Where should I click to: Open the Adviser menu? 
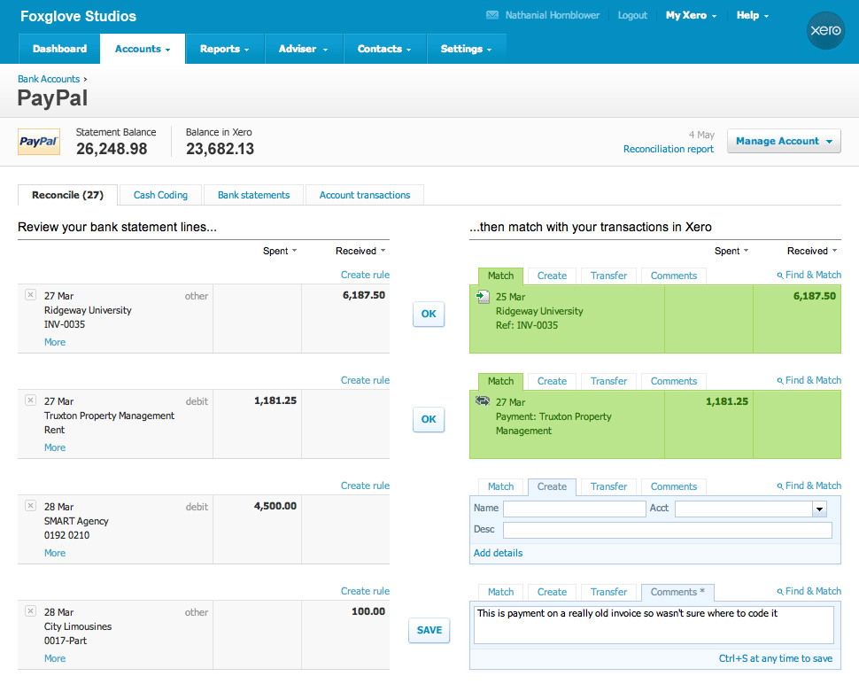tap(304, 49)
